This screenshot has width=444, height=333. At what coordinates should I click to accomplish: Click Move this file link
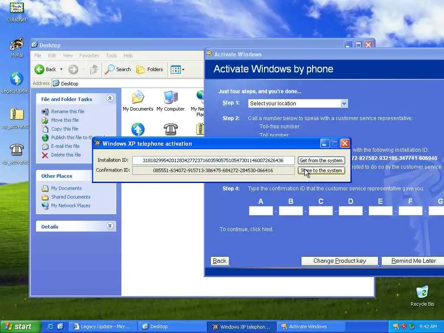pyautogui.click(x=65, y=120)
